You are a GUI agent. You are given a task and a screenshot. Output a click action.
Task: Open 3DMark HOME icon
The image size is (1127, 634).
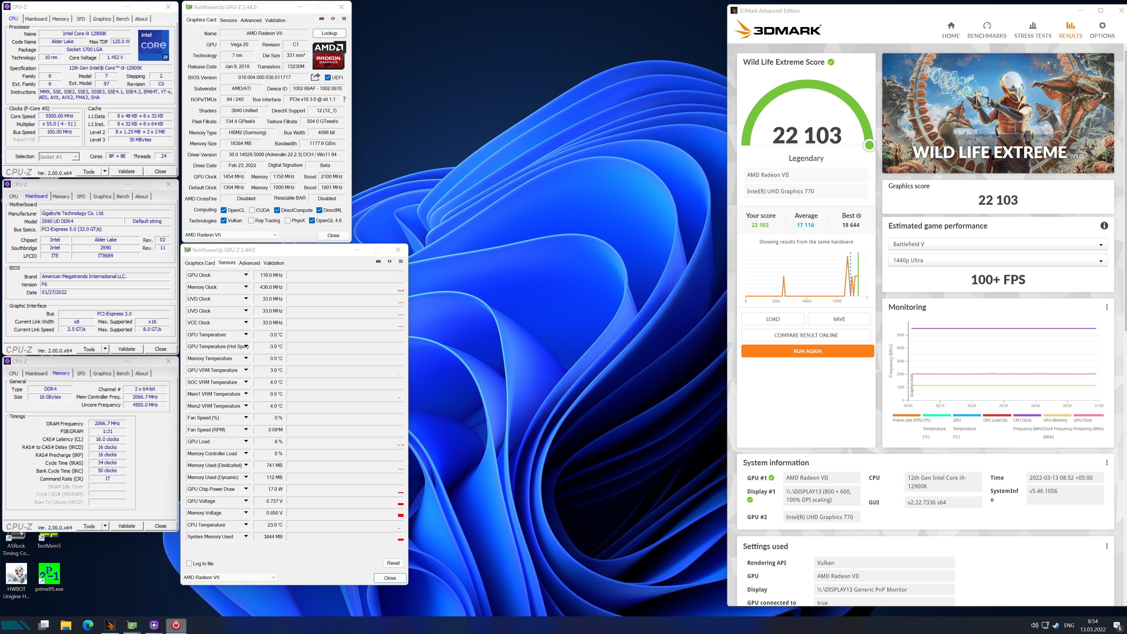coord(951,25)
